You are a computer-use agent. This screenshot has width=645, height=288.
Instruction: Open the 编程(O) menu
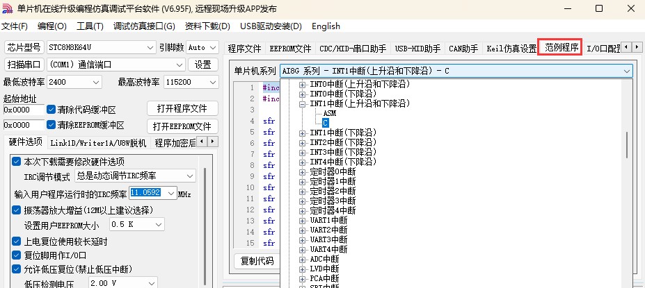[51, 26]
